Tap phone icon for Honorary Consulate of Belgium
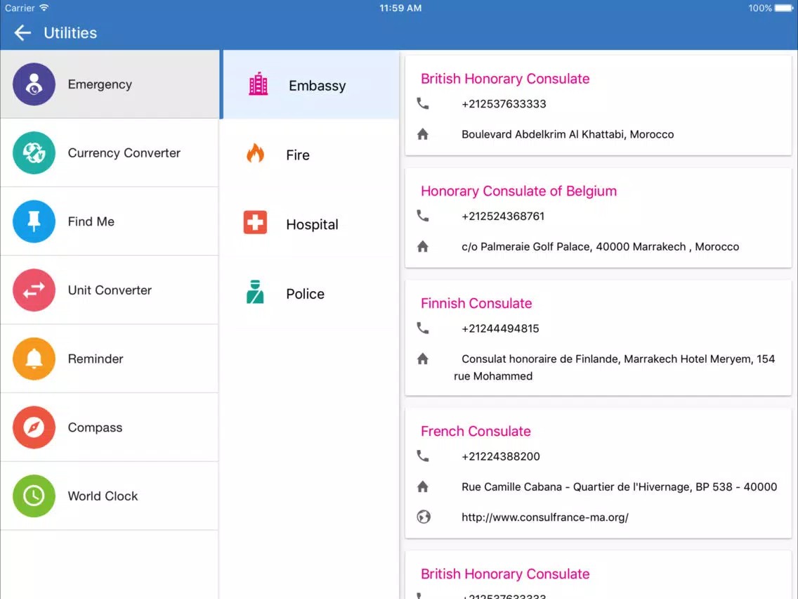This screenshot has width=798, height=599. tap(423, 216)
